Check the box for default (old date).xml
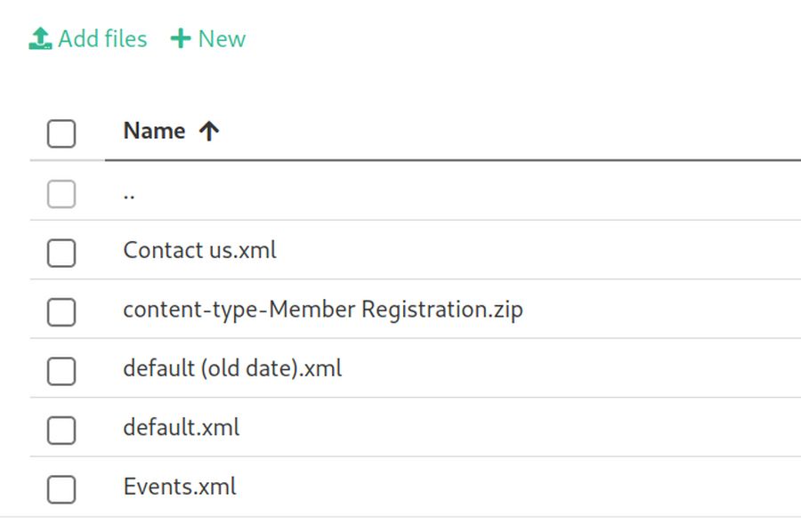The image size is (801, 532). [61, 371]
